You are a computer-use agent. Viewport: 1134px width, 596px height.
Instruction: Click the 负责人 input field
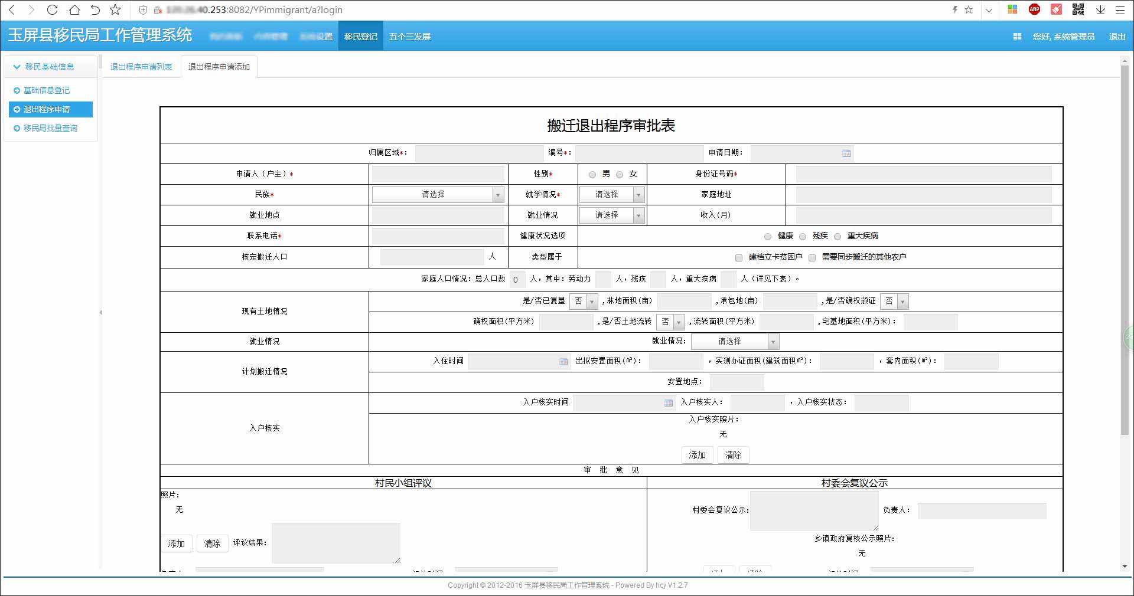(982, 510)
